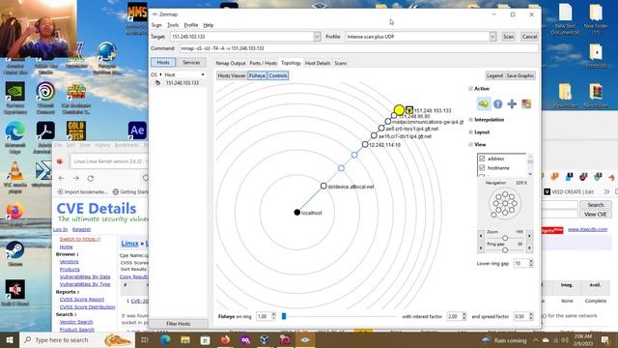Viewport: 618px width, 348px height.
Task: Switch to the Scans tab
Action: tap(341, 63)
